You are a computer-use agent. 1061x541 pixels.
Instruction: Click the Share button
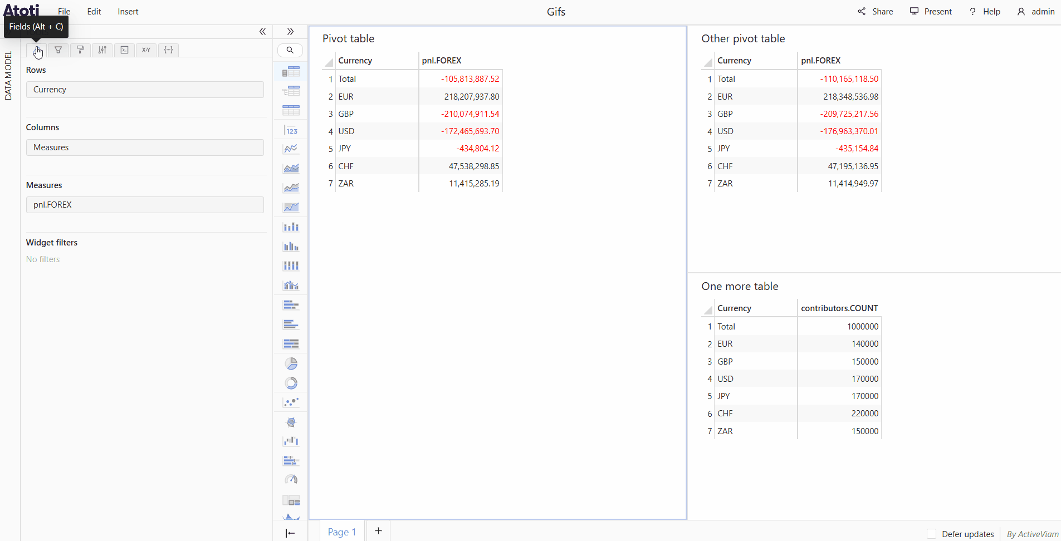click(x=875, y=12)
